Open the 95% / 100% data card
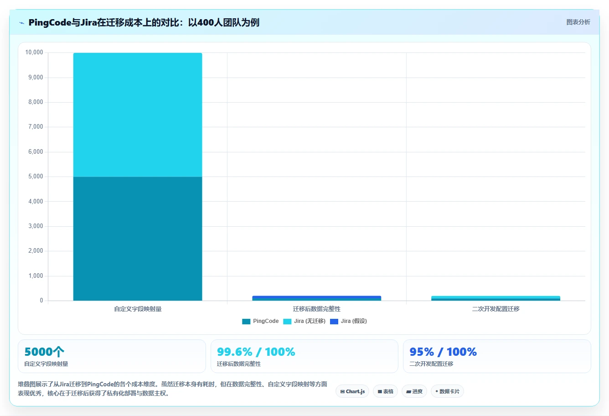 (497, 356)
